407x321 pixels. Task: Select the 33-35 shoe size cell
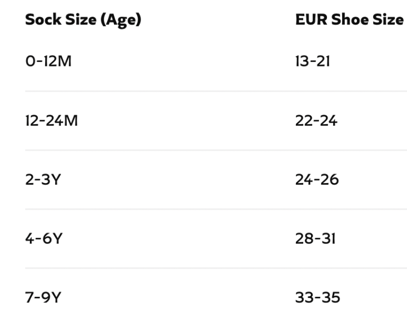coord(318,297)
